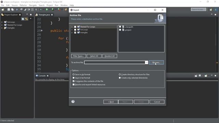Close the Triangles.java editor tab

pyautogui.click(x=52, y=15)
